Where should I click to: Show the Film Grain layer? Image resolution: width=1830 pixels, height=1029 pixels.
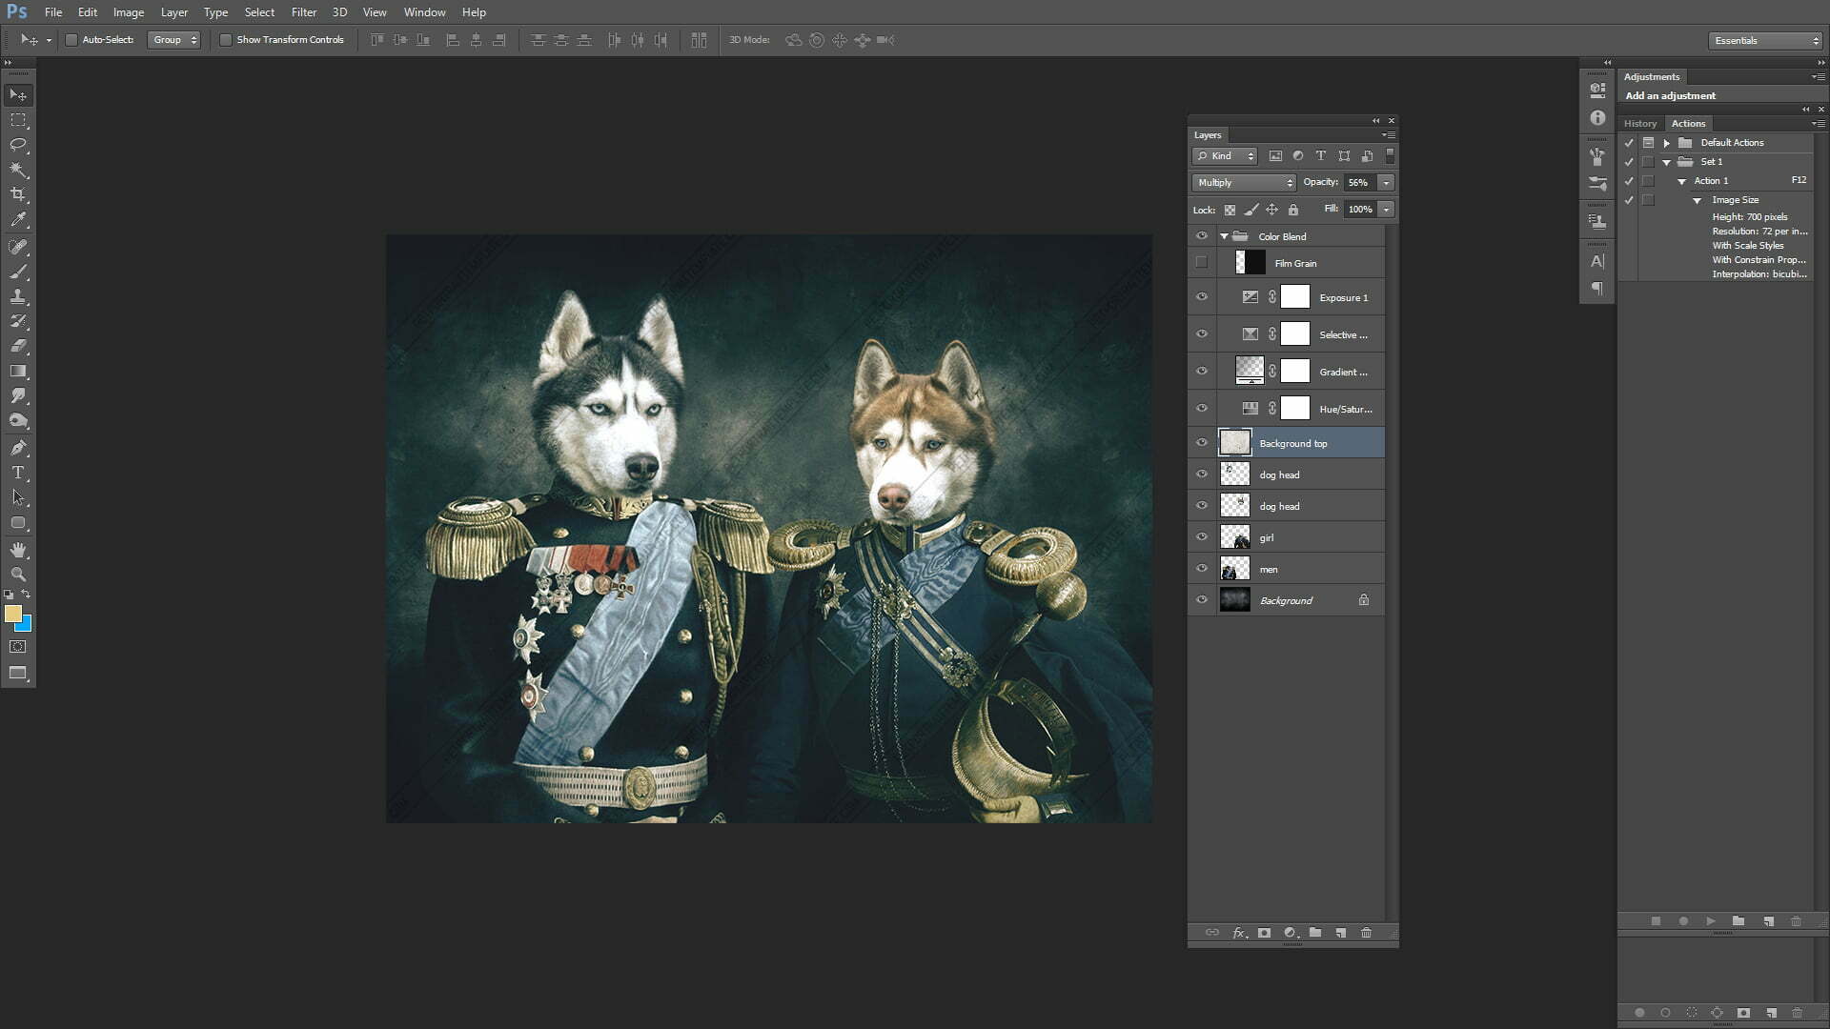(x=1201, y=263)
